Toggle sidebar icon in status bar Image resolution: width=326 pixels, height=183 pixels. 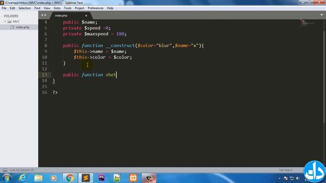point(5,170)
